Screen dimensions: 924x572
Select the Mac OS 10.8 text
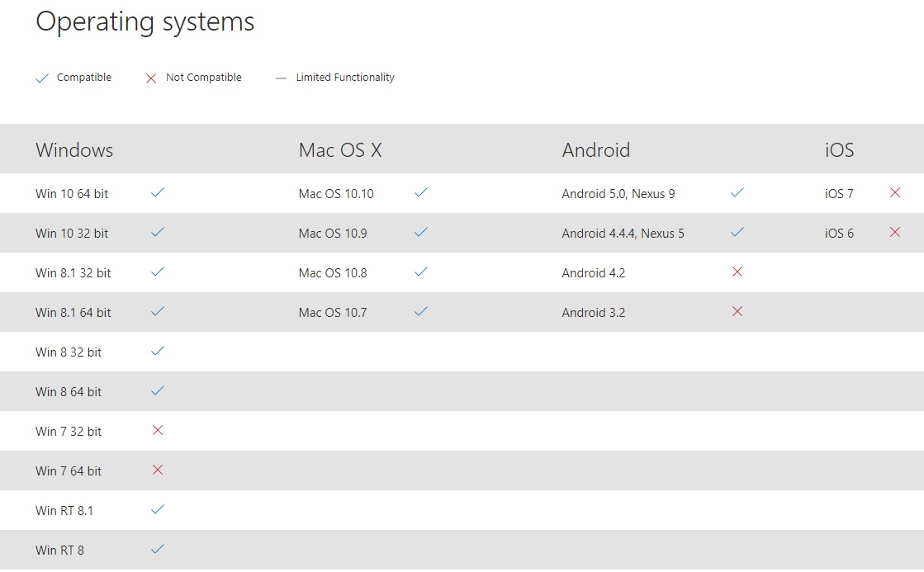coord(333,272)
